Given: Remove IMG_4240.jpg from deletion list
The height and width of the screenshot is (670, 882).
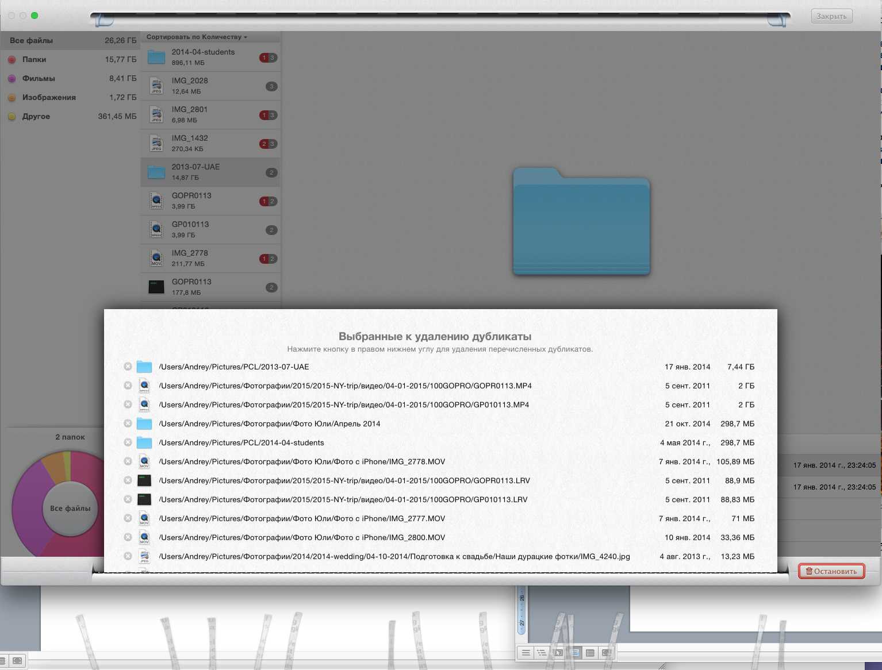Looking at the screenshot, I should pyautogui.click(x=128, y=556).
